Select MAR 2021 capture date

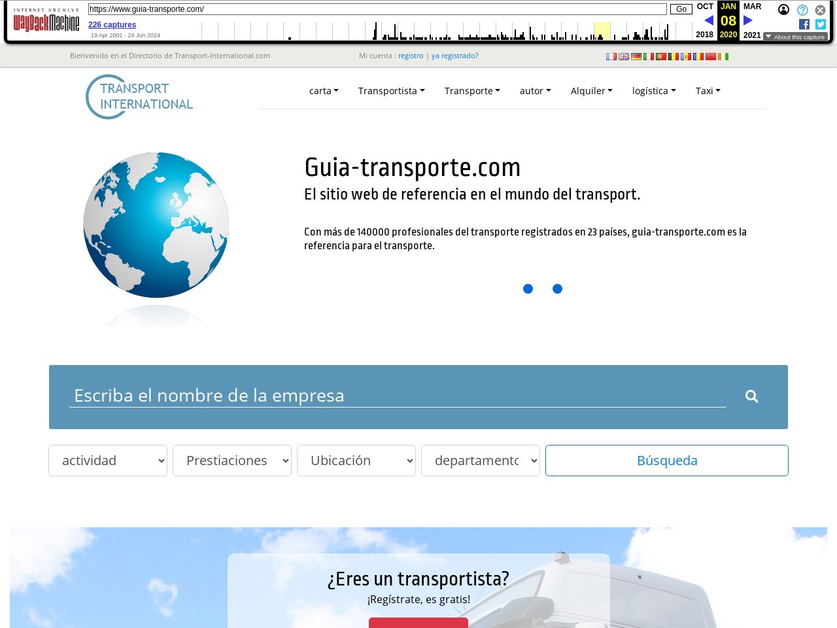tap(752, 20)
